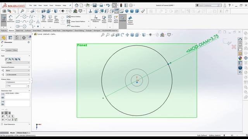
Task: Open the Tolerance type dropdown showing None
Action: (x=17, y=70)
